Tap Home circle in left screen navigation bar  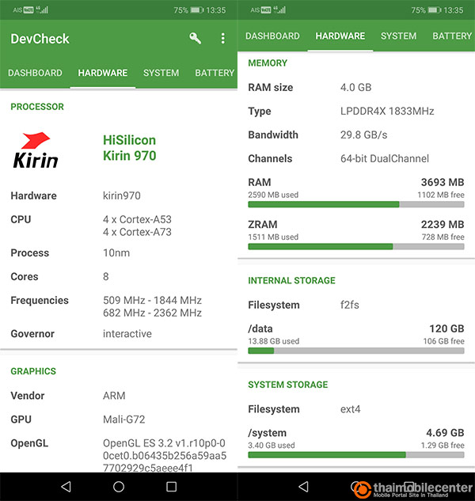point(119,487)
